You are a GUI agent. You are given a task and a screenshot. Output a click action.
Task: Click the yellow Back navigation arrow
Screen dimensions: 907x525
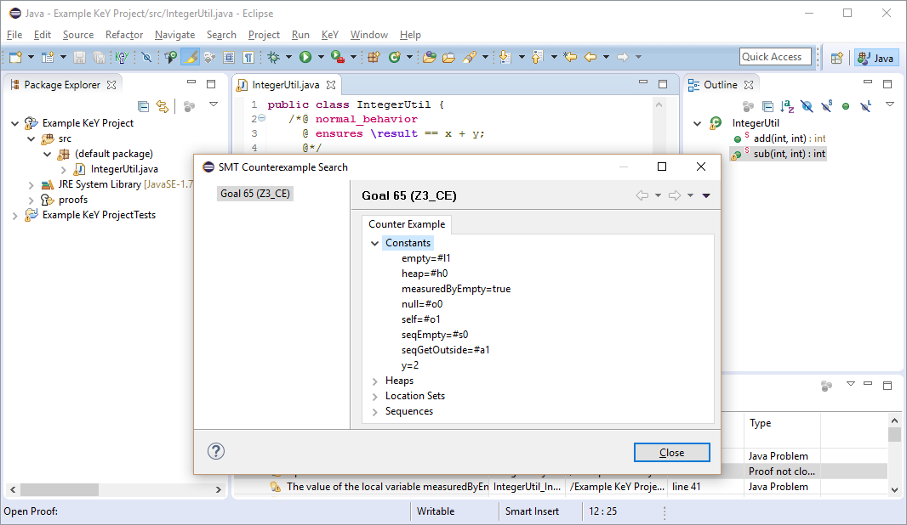tap(590, 57)
